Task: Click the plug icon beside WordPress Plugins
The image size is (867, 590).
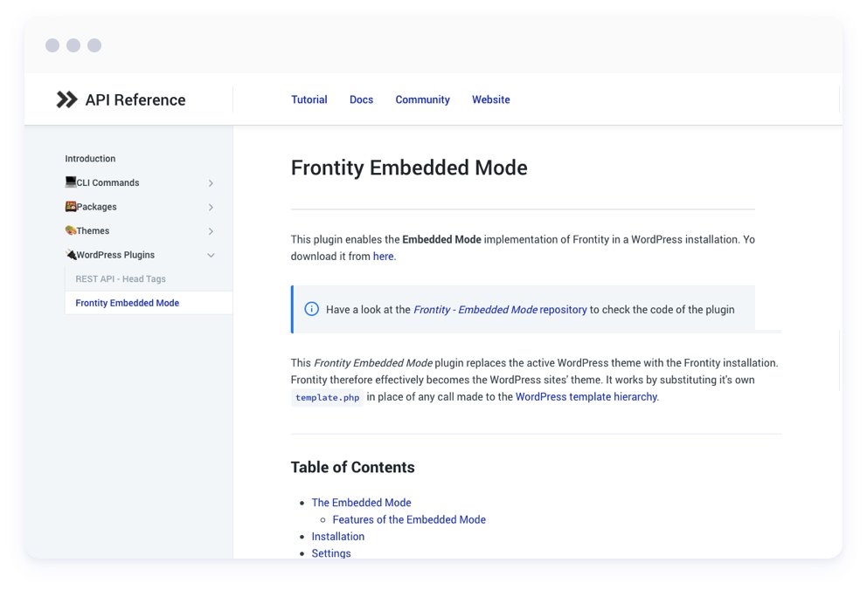Action: [71, 255]
